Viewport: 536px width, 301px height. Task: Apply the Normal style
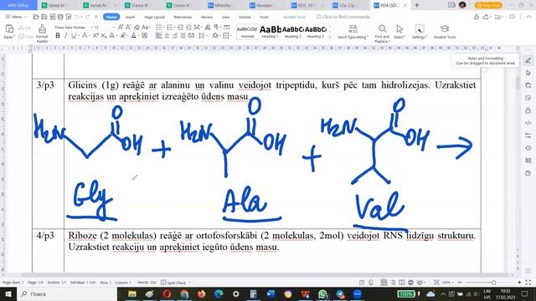pos(247,32)
